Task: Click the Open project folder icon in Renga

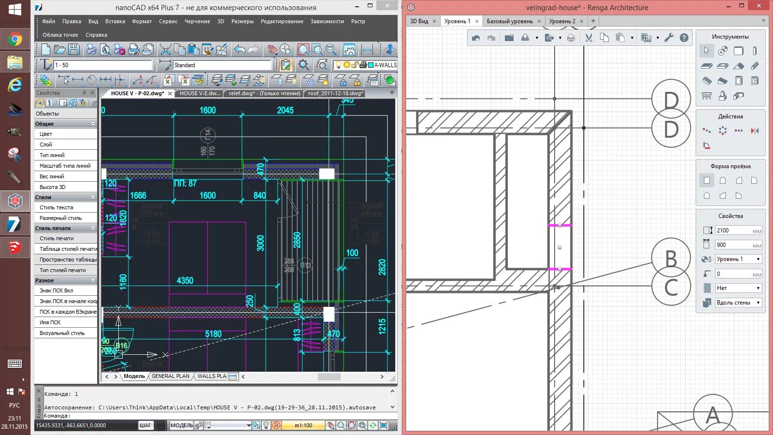Action: click(509, 38)
